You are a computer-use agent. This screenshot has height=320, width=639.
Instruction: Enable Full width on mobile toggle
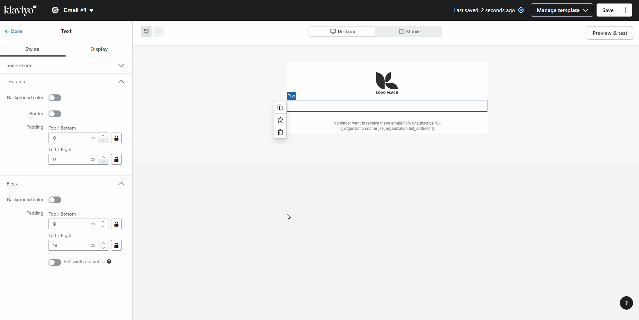[x=55, y=262]
